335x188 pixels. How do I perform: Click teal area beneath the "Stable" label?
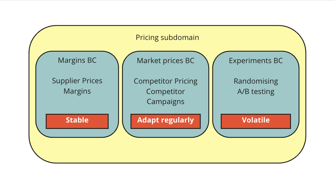point(77,133)
